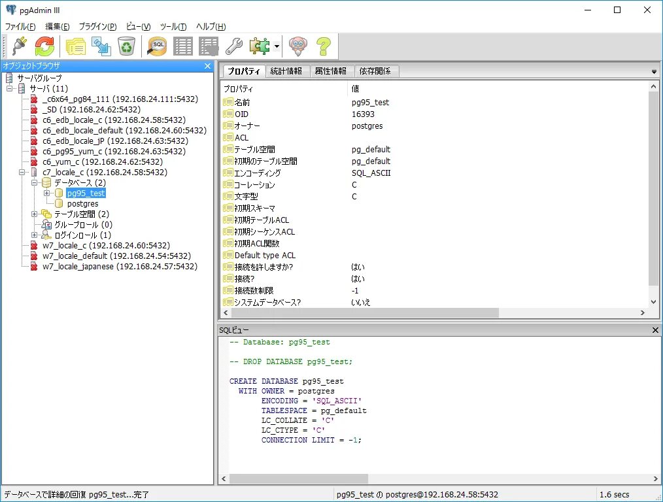Click the テーブル空間 folder icon
Screen dimensions: 663x502
pyautogui.click(x=46, y=214)
